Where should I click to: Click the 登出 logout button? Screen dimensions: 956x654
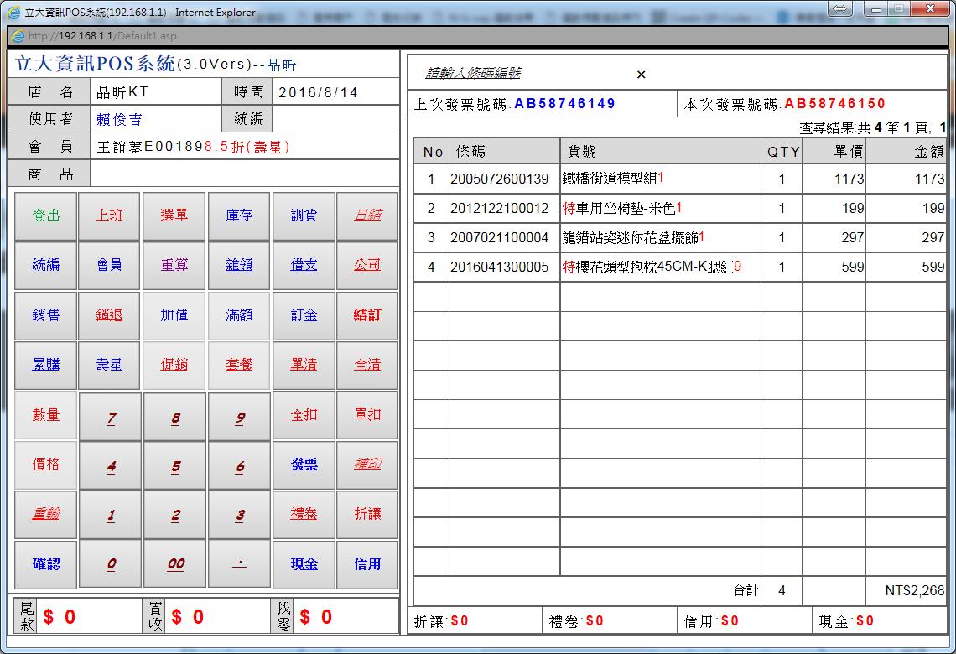coord(46,216)
